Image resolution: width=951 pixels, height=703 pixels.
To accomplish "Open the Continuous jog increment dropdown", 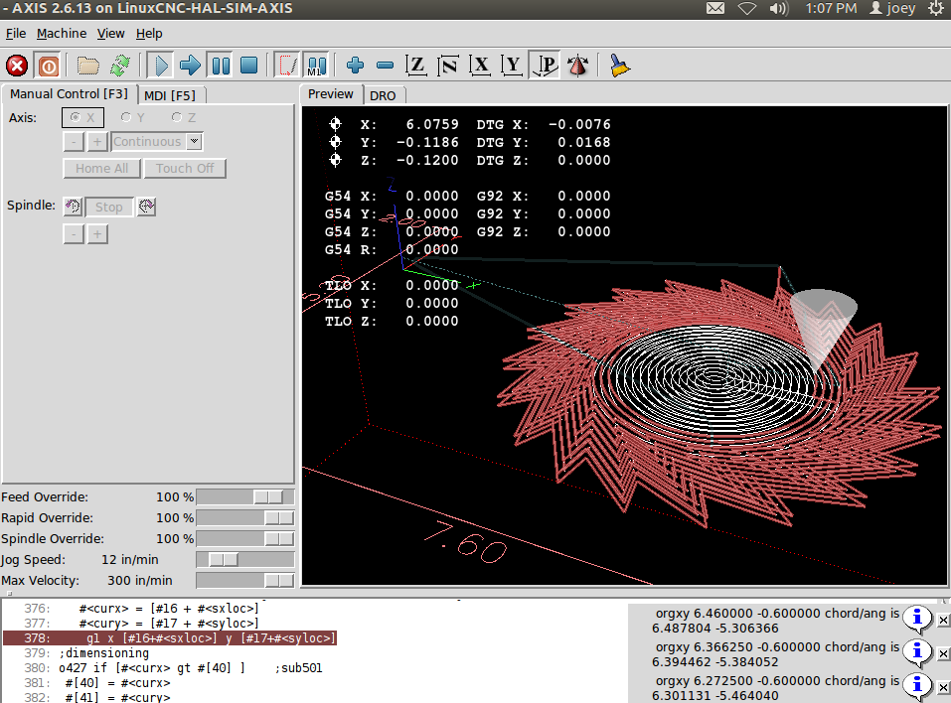I will click(x=194, y=142).
